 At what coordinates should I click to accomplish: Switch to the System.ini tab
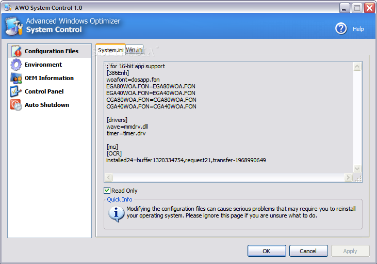click(110, 50)
